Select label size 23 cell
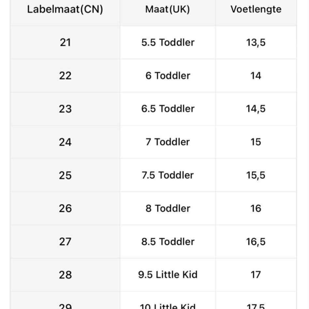The height and width of the screenshot is (309, 309). pyautogui.click(x=65, y=109)
